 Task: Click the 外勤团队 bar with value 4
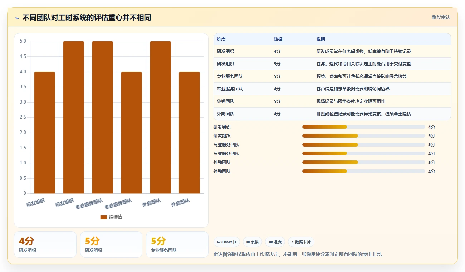coord(189,133)
